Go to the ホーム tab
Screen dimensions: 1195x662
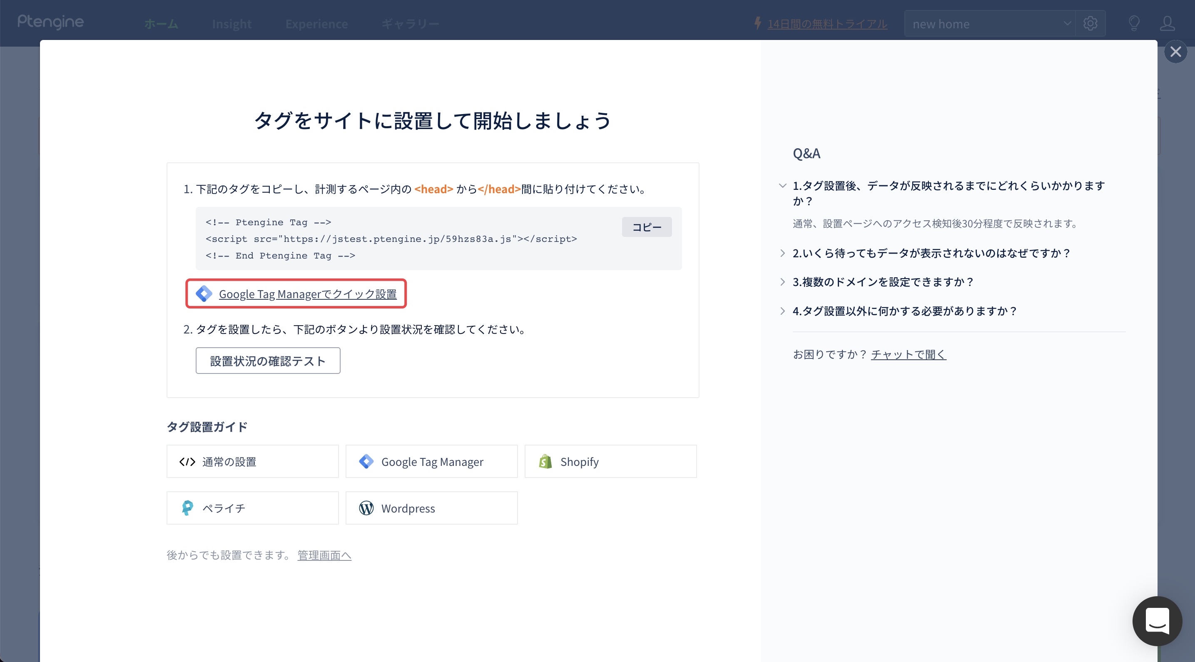click(161, 24)
